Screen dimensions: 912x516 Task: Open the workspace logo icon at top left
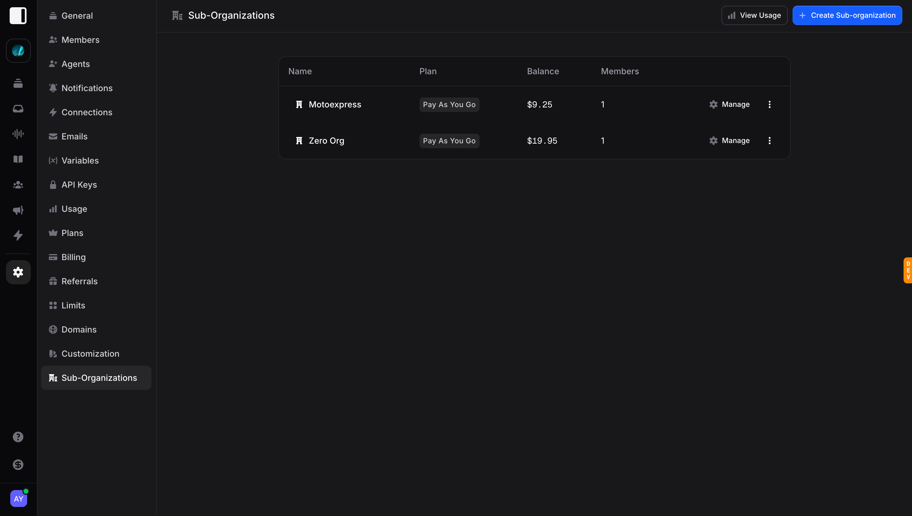[x=18, y=16]
